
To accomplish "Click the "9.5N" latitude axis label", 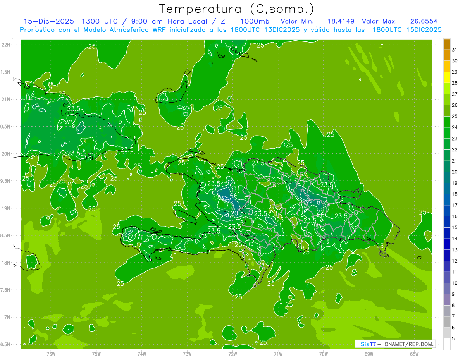I will point(6,181).
